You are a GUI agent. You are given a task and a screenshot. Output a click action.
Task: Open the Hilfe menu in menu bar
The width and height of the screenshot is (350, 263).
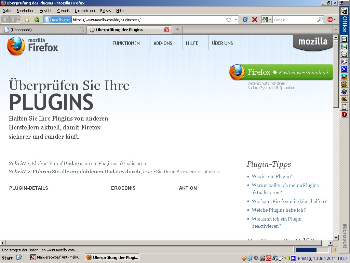point(120,11)
